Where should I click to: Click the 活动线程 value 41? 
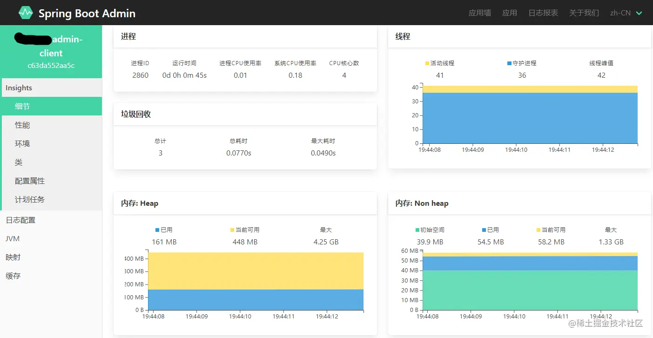(440, 75)
